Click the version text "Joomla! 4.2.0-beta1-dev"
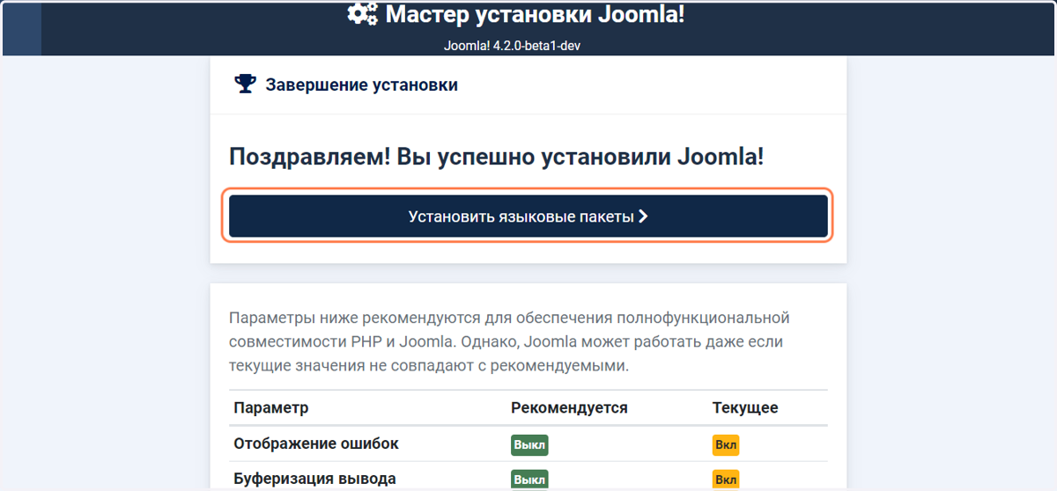This screenshot has width=1057, height=491. (x=512, y=46)
